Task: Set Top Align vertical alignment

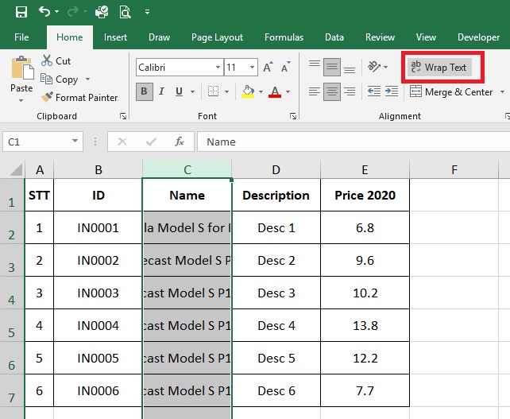Action: click(x=315, y=64)
